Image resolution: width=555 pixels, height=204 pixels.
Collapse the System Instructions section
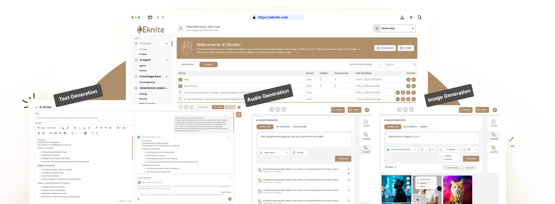click(230, 178)
